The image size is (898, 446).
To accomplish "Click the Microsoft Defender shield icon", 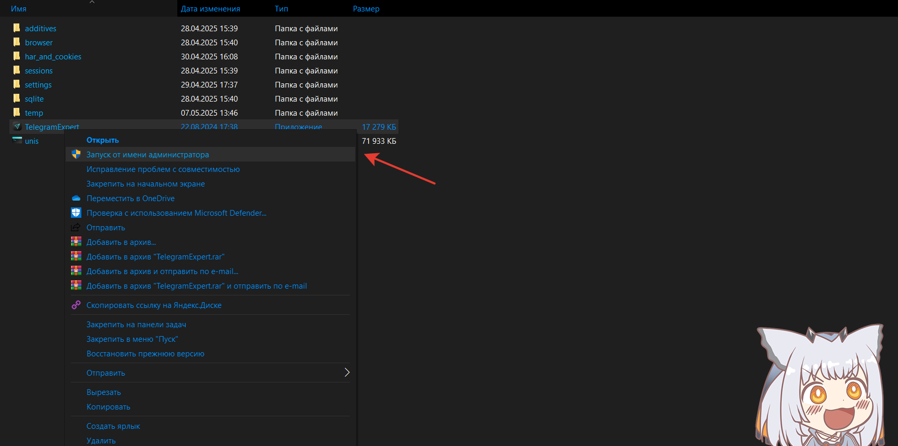I will click(76, 213).
